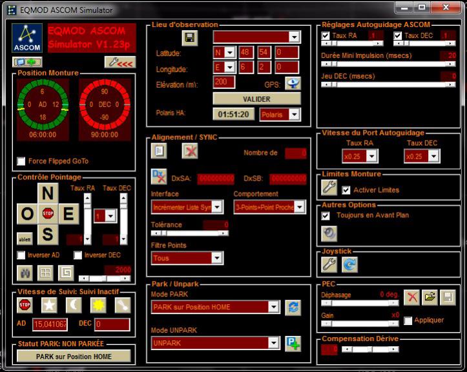Clear alignment data with red X icon
Image resolution: width=467 pixels, height=372 pixels.
(190, 151)
